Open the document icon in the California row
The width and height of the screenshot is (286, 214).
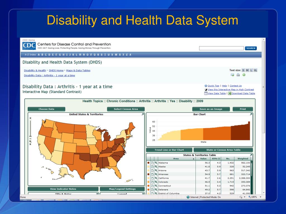[152, 178]
